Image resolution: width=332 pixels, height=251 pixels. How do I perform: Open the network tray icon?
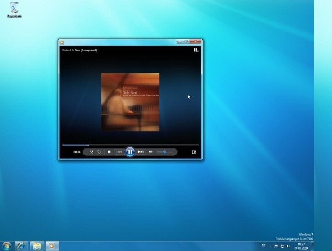click(283, 246)
